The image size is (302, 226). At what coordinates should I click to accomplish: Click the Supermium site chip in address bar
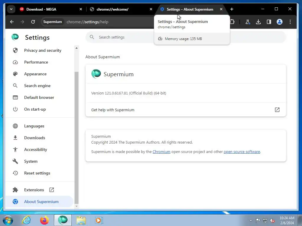click(52, 22)
